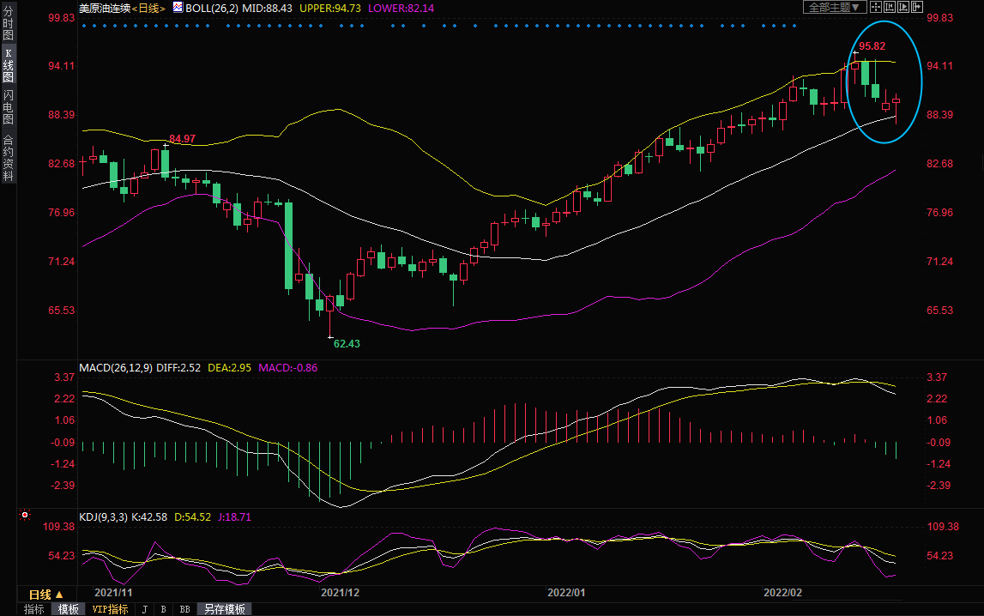Viewport: 984px width, 616px height.
Task: Open the <日线> period label in title
Action: click(149, 8)
